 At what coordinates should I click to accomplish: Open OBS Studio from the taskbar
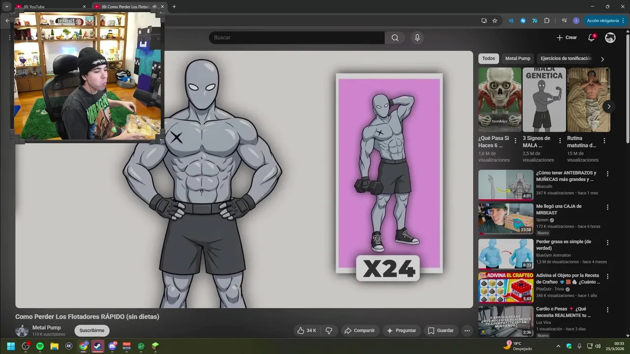click(26, 346)
